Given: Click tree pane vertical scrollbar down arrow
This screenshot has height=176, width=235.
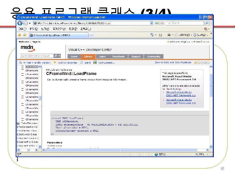Looking at the screenshot, I should [40, 147].
